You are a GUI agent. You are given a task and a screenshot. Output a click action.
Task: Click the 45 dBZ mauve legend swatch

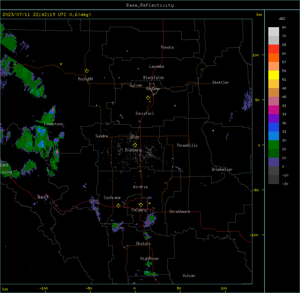[274, 101]
